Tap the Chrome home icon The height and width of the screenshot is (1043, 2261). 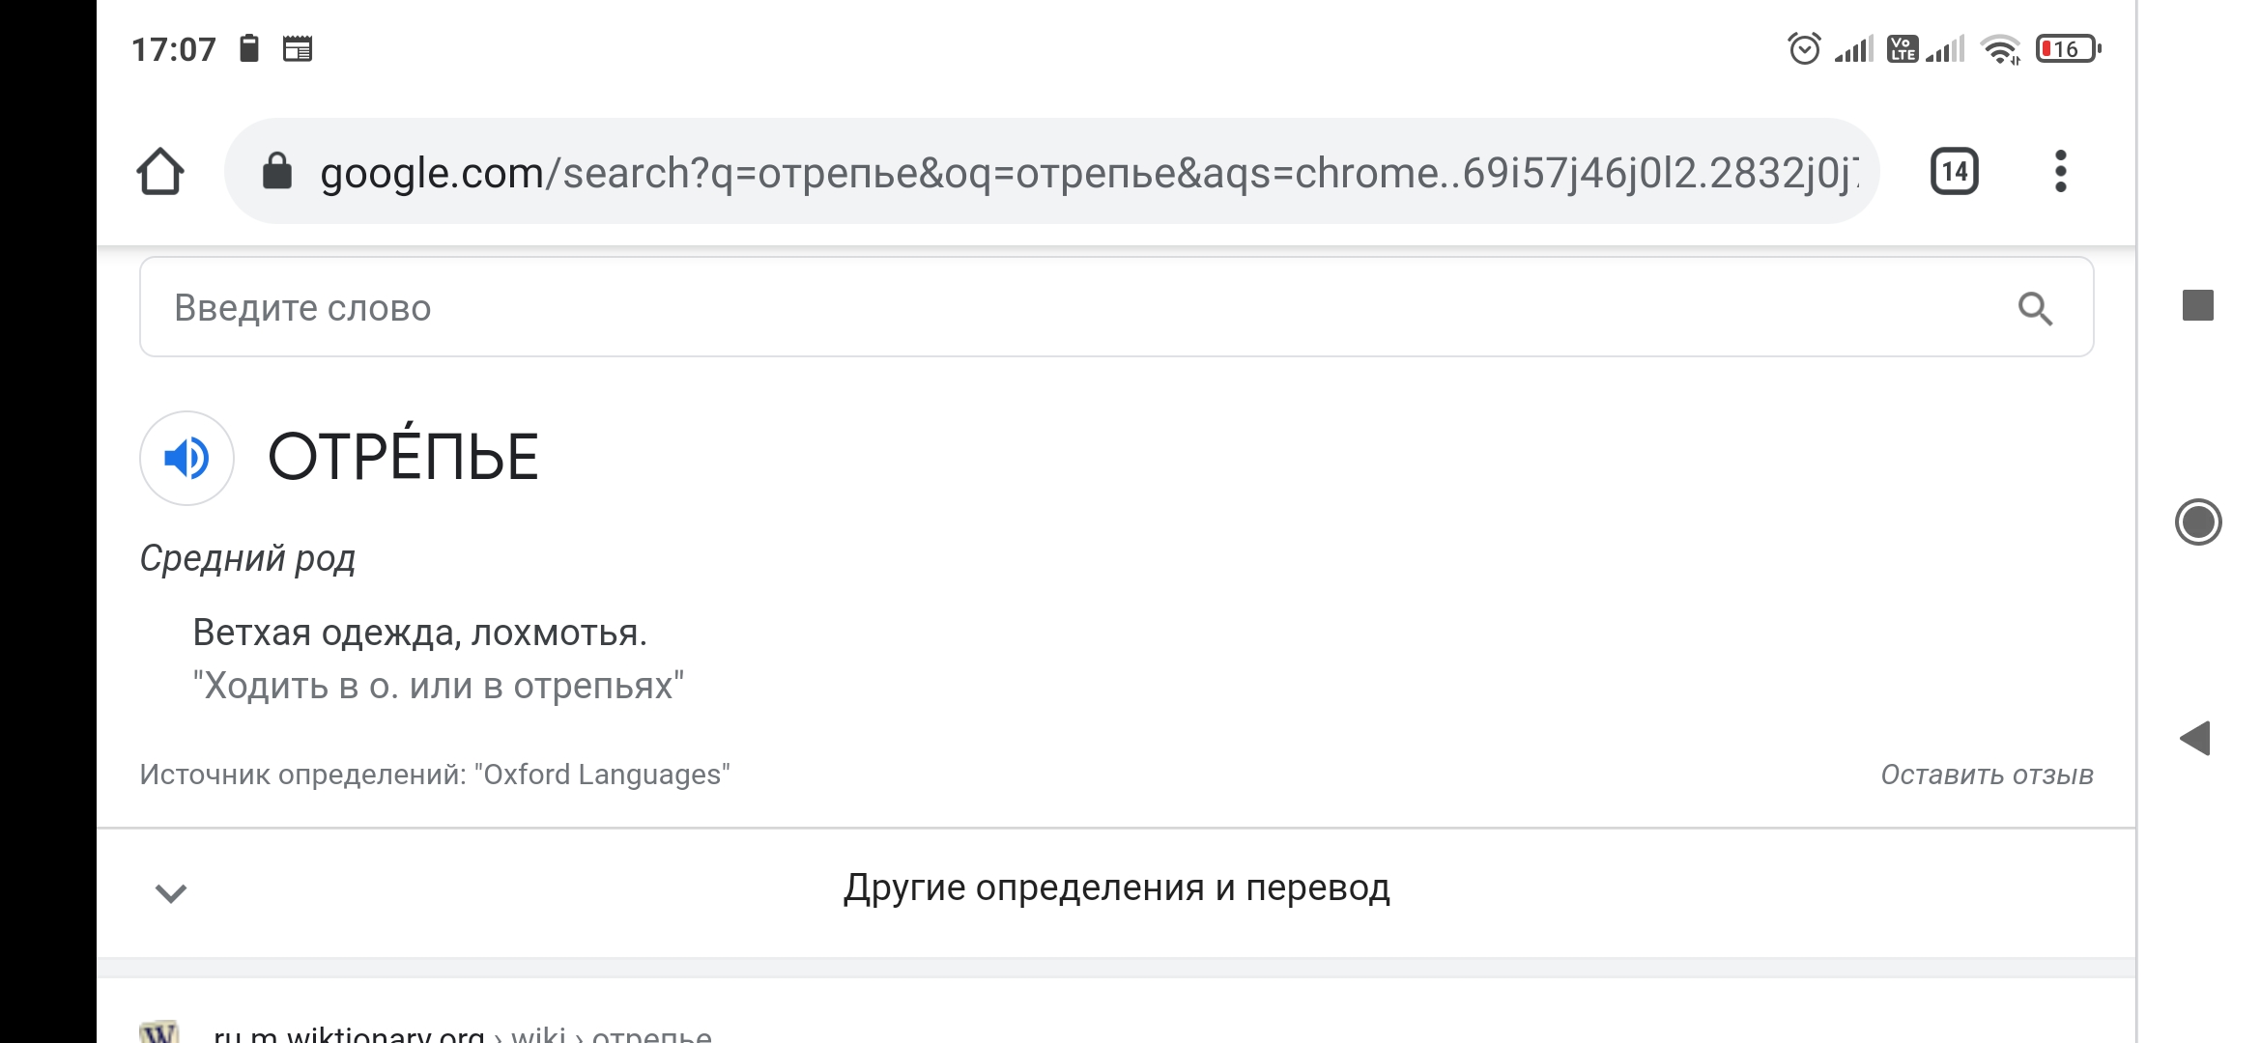coord(160,172)
